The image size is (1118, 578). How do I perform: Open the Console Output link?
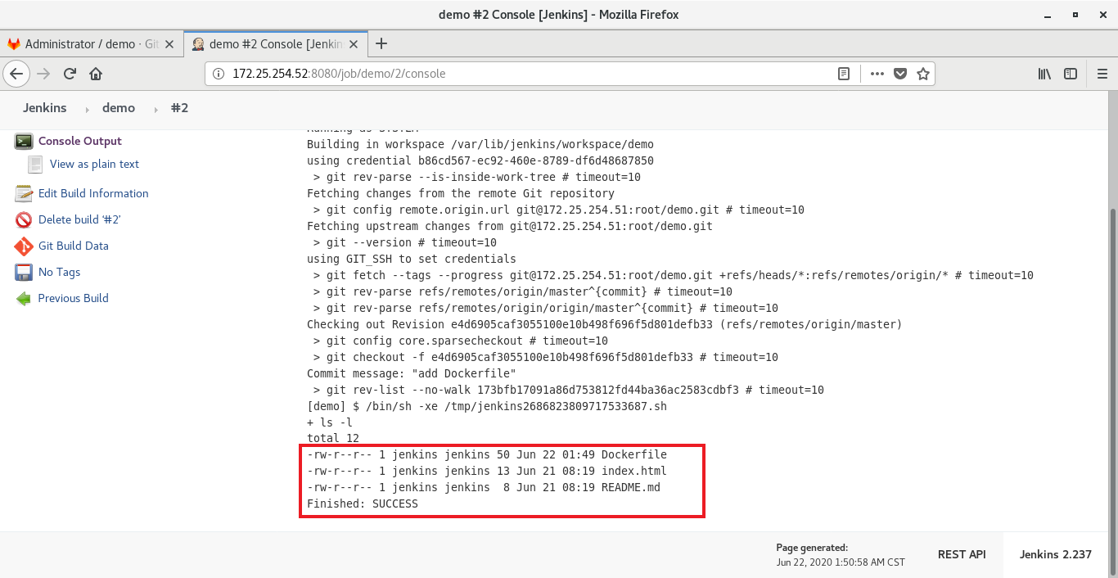click(79, 141)
